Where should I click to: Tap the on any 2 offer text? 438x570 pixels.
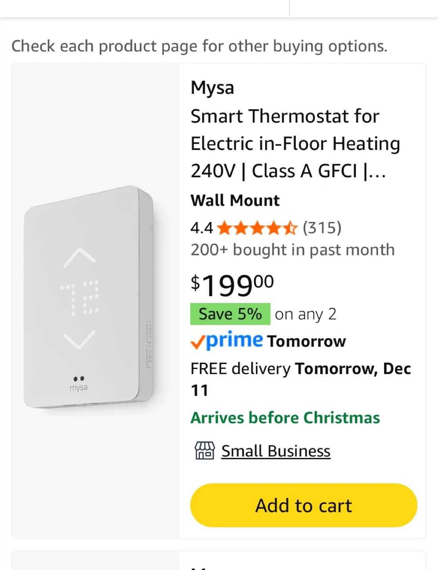(306, 314)
